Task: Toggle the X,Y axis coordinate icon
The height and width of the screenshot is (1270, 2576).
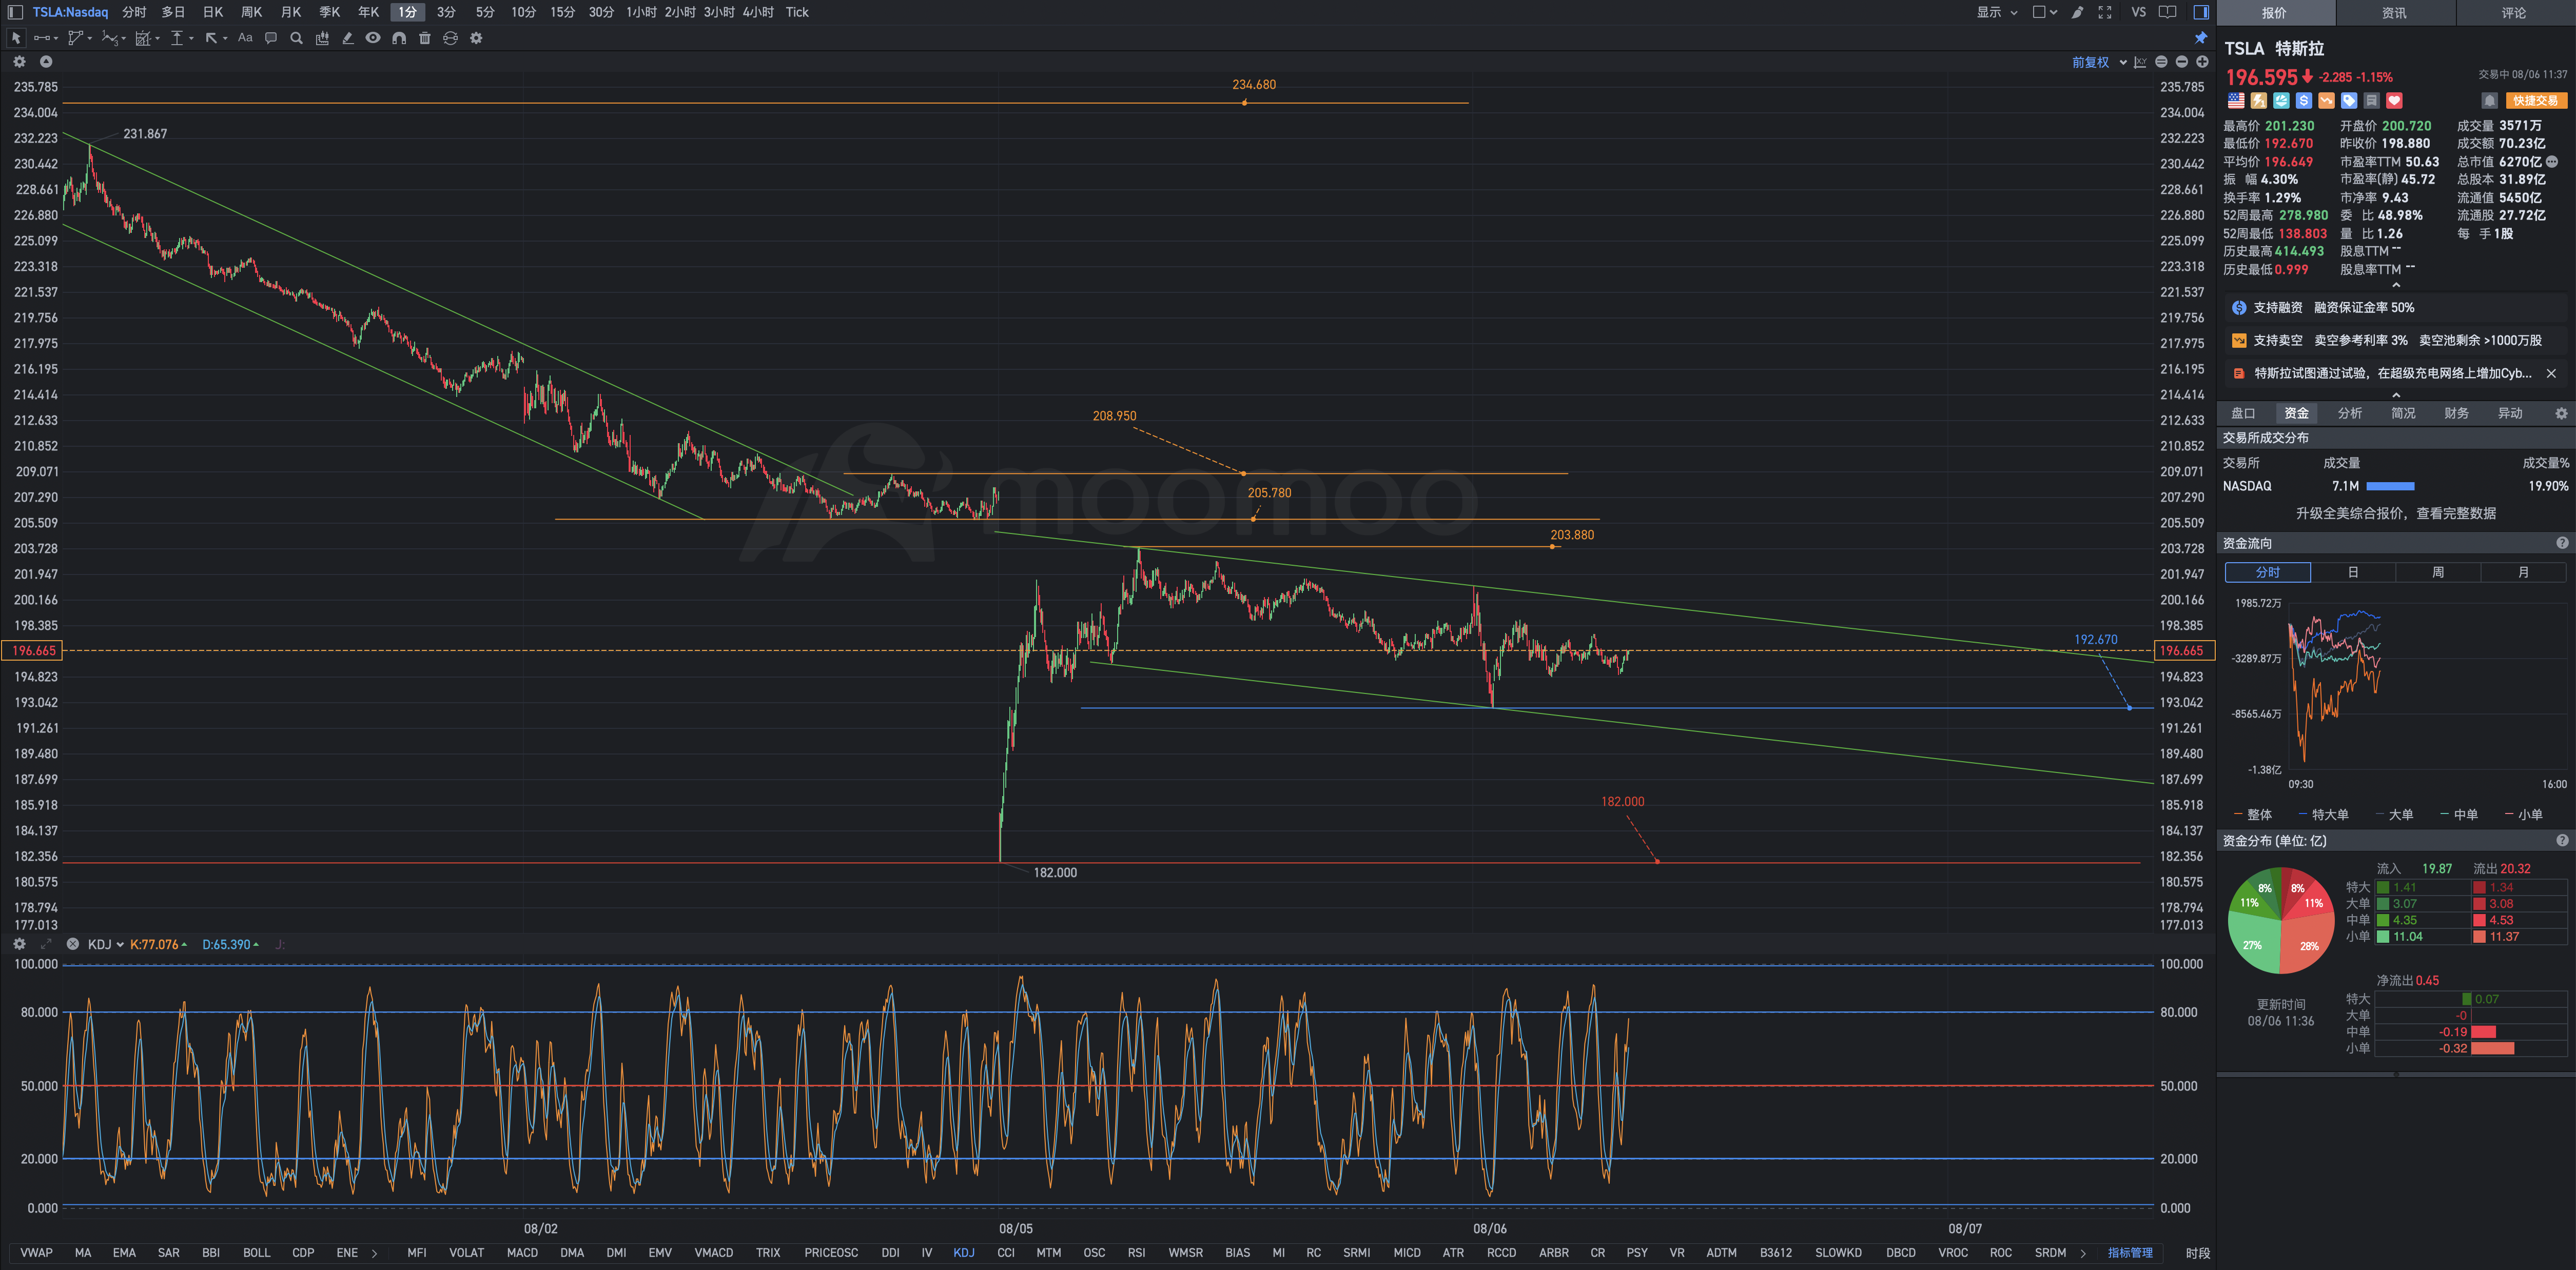Action: click(2140, 62)
